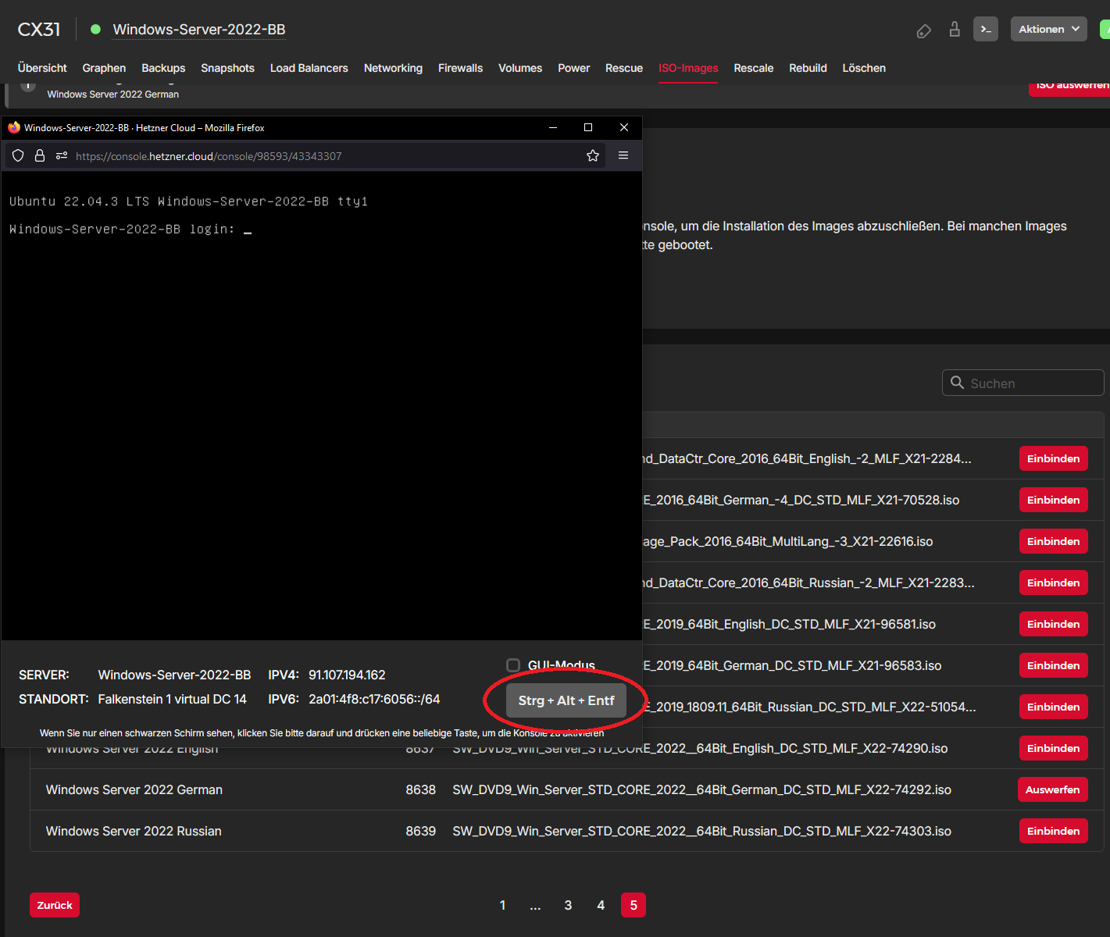Click server name Windows-Server-2022-BB in header
Viewport: 1110px width, 937px height.
click(199, 30)
